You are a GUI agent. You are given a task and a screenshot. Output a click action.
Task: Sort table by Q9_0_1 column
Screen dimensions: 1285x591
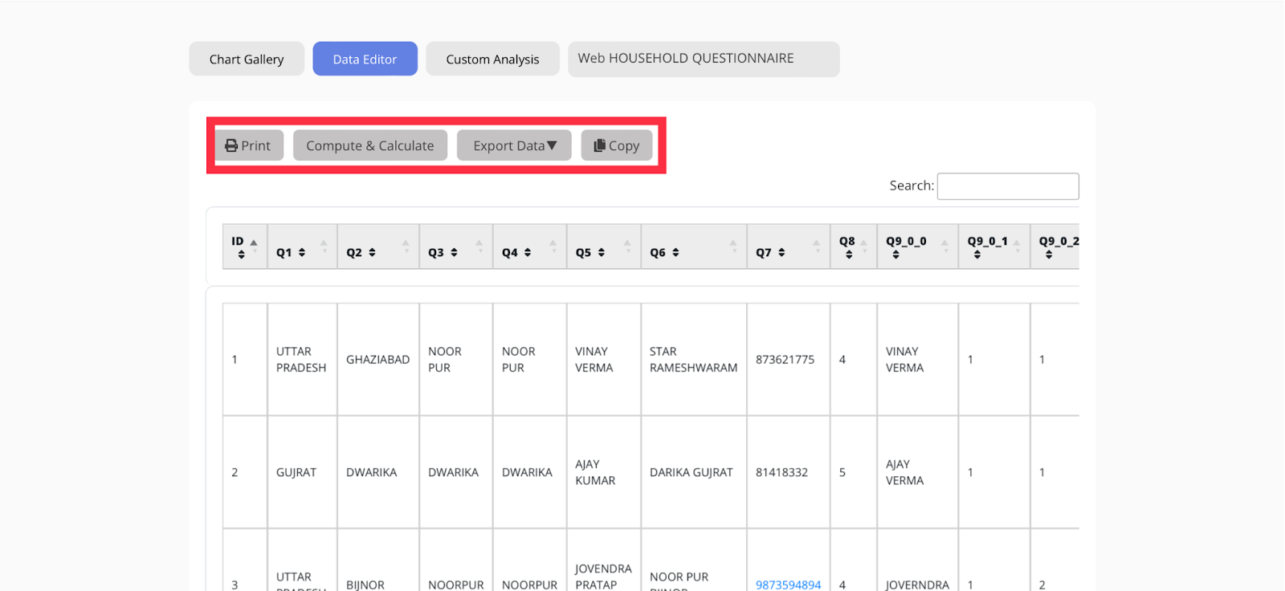pyautogui.click(x=994, y=247)
